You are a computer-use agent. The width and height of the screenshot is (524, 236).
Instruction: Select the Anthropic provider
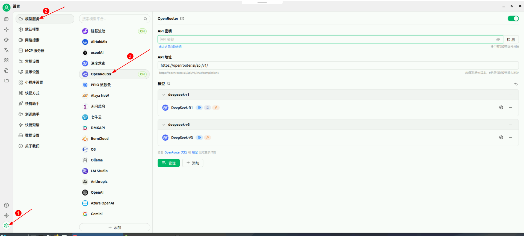(114, 182)
